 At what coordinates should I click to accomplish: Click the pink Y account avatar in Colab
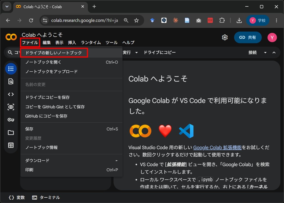point(272,37)
